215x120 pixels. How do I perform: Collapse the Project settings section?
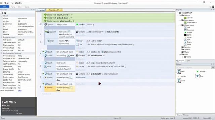click(1, 37)
